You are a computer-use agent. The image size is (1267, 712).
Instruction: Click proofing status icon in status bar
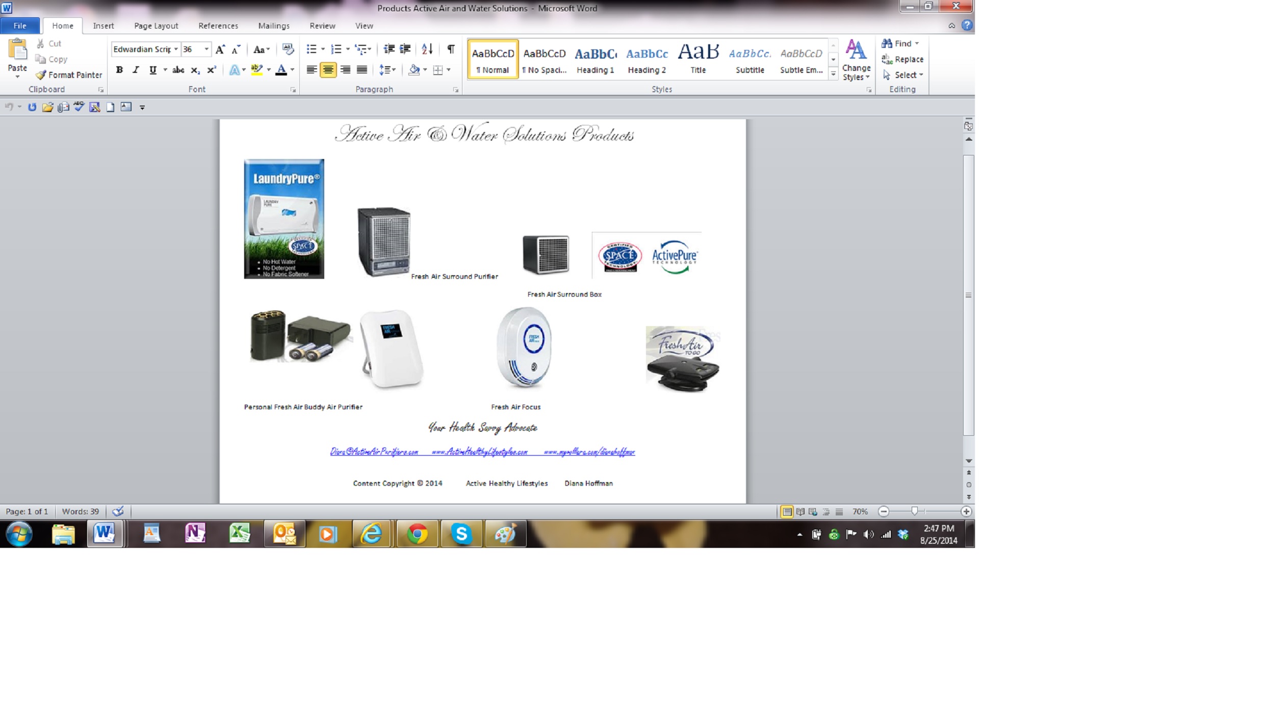[118, 511]
